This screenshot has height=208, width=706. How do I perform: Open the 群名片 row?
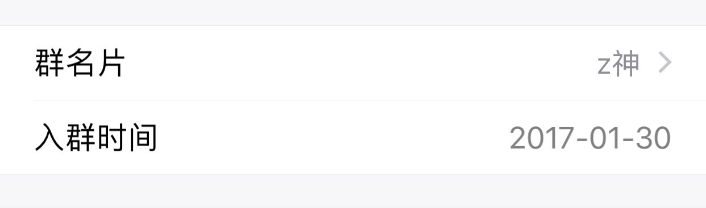click(353, 63)
